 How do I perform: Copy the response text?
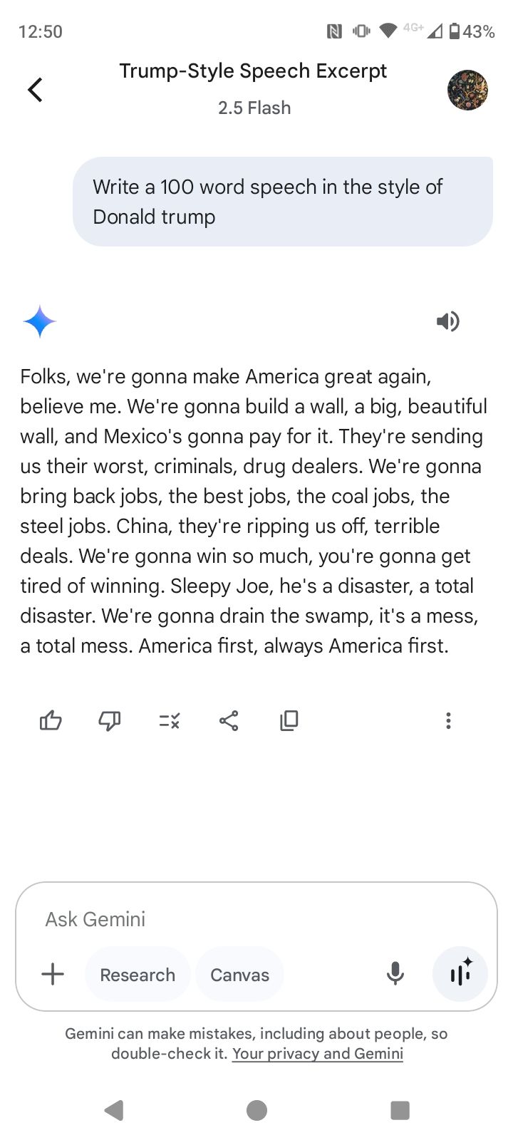289,721
